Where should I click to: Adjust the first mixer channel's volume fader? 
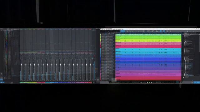[x=22, y=65]
